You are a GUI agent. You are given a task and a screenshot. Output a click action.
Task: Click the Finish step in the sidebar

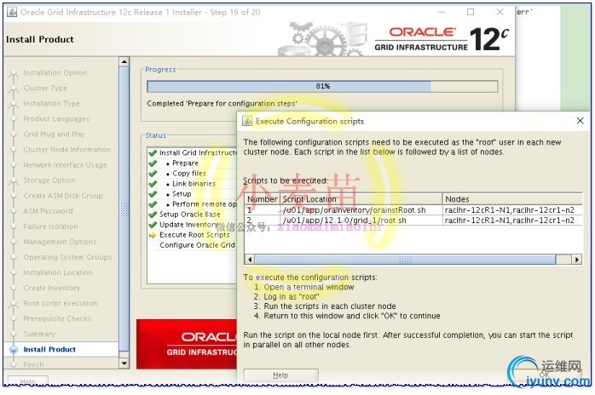(33, 364)
